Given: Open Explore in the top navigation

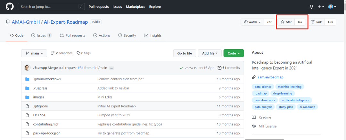Looking at the screenshot, I should (x=155, y=7).
